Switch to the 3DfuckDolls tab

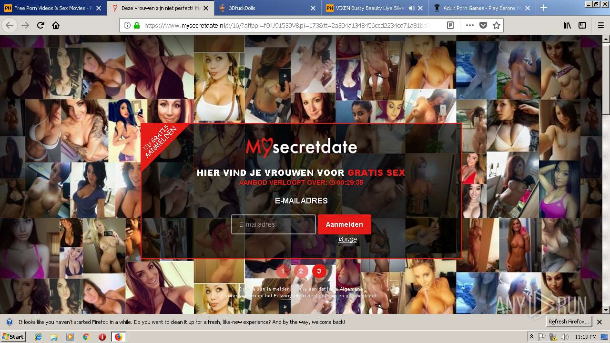click(x=268, y=8)
